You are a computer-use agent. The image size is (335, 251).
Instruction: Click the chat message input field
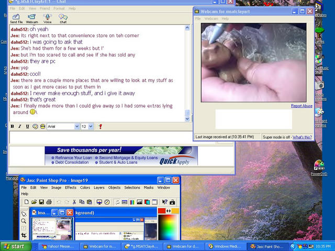click(x=100, y=137)
